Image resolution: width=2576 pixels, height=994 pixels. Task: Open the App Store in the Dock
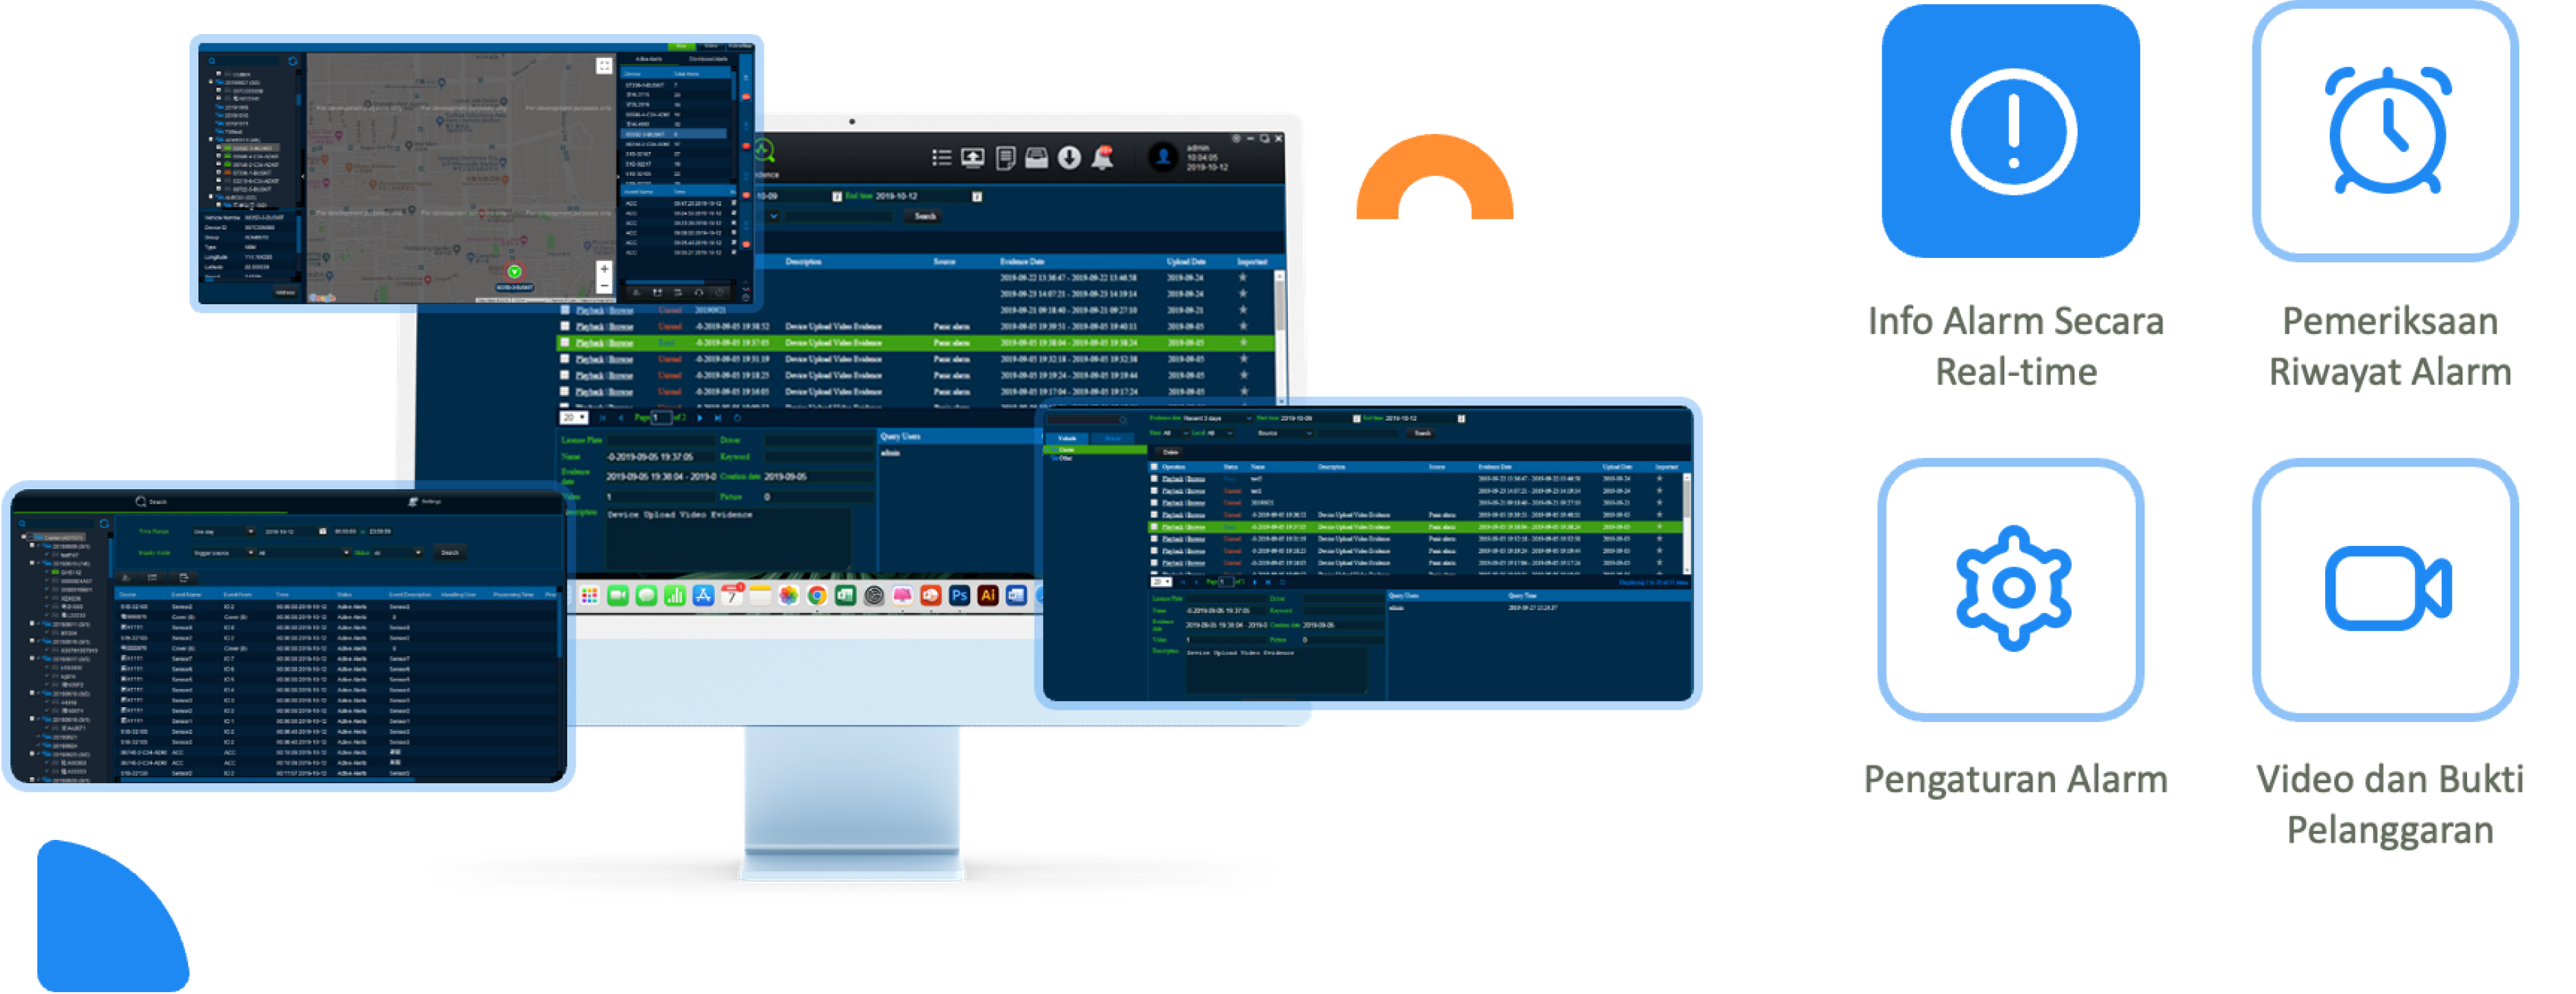pyautogui.click(x=703, y=596)
